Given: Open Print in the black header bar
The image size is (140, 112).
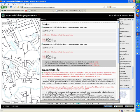Looking at the screenshot, I should pyautogui.click(x=117, y=15).
